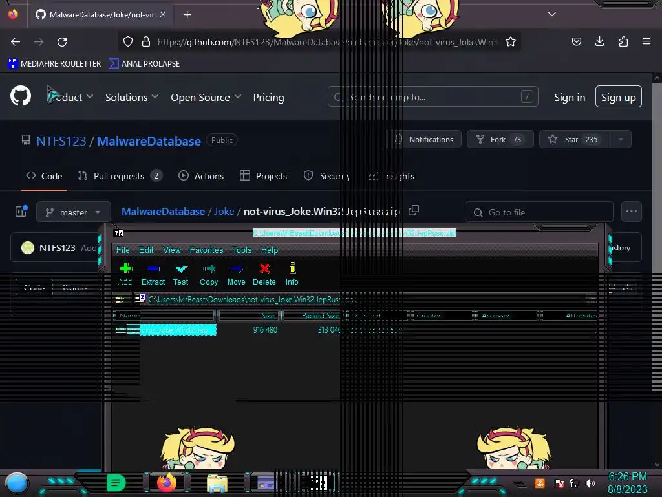Screen dimensions: 662x497
Task: Expand Open Source dropdown on GitHub
Action: (x=206, y=97)
